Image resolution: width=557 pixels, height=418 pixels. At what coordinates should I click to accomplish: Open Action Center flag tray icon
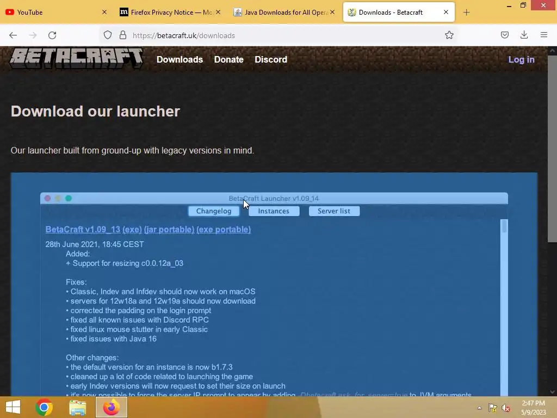[x=492, y=408]
